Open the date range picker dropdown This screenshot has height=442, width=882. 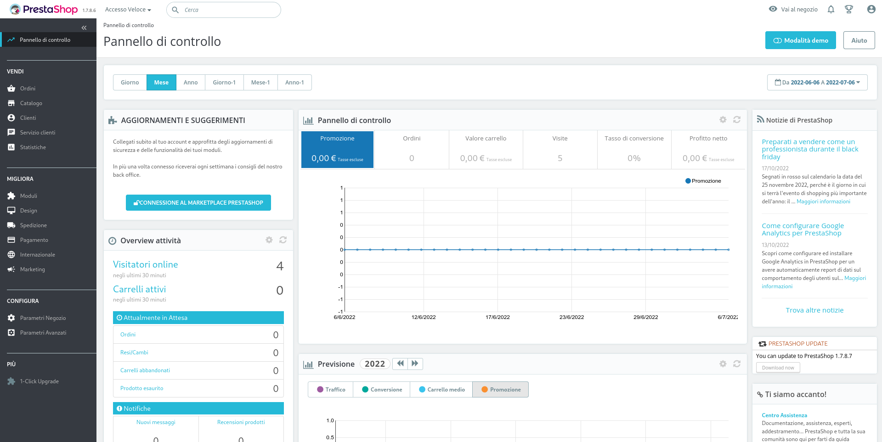tap(817, 82)
